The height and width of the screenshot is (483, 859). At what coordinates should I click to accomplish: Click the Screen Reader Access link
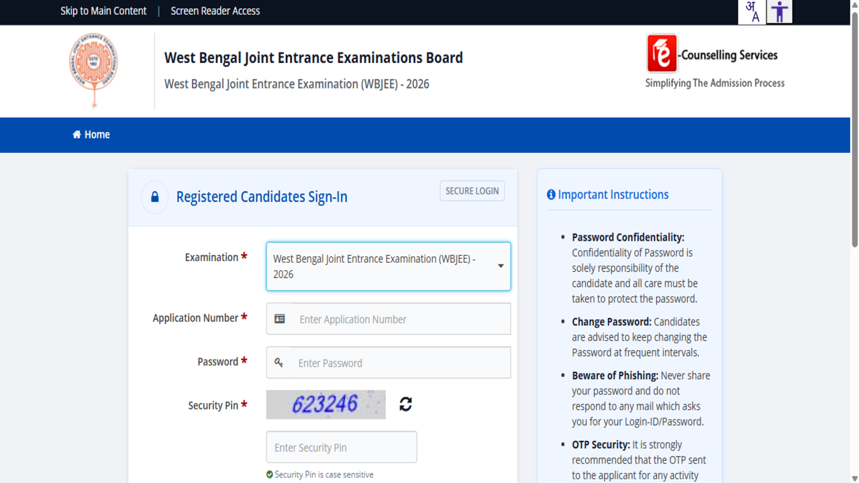[215, 11]
